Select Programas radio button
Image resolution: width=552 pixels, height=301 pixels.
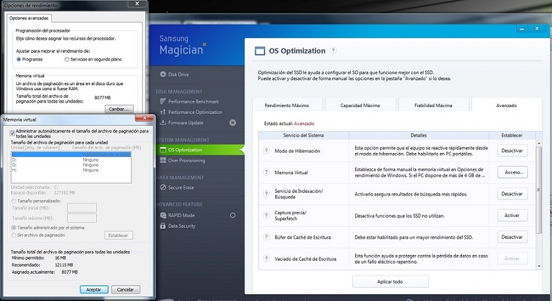tap(19, 59)
